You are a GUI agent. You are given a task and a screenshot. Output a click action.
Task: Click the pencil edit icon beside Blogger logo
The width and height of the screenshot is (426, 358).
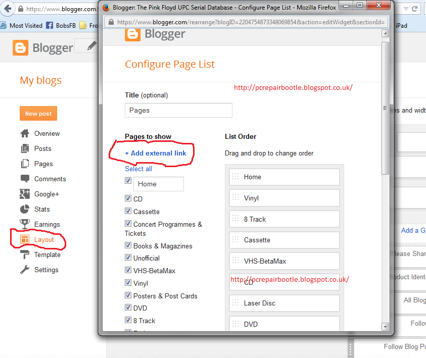tap(92, 45)
